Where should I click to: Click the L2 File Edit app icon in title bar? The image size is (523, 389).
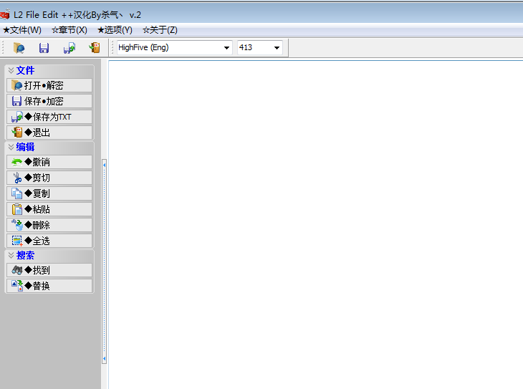click(5, 14)
